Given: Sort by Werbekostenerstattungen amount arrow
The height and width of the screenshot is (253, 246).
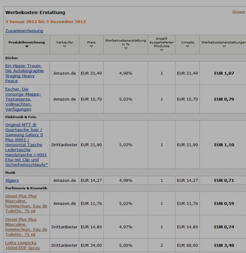Looking at the screenshot, I should (224, 47).
